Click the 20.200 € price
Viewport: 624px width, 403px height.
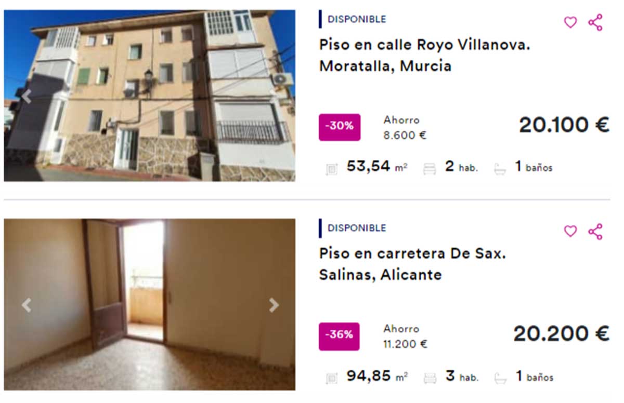[x=562, y=334]
